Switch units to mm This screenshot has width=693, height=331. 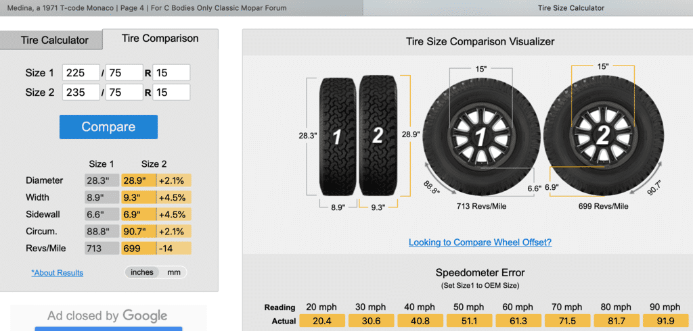pos(175,272)
